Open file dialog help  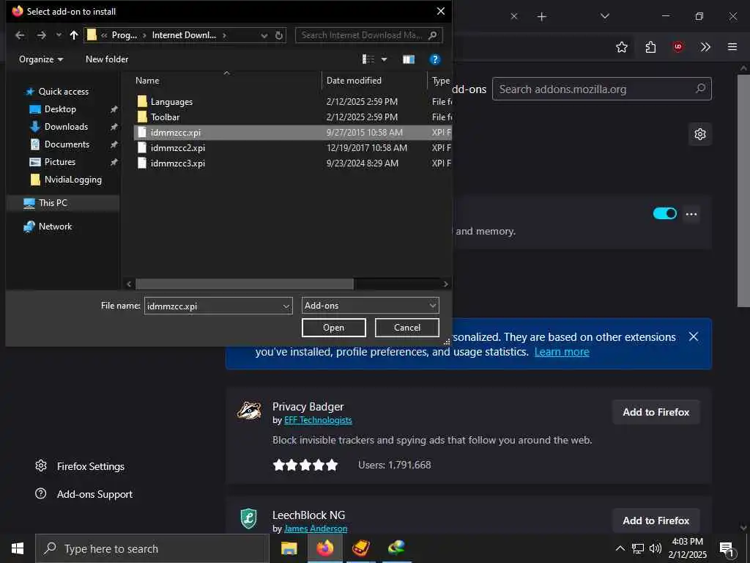pyautogui.click(x=435, y=59)
